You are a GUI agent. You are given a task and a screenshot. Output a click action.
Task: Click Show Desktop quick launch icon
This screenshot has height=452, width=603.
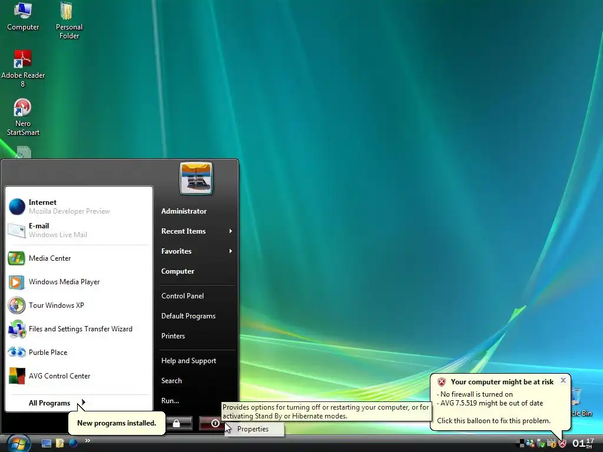click(x=47, y=443)
